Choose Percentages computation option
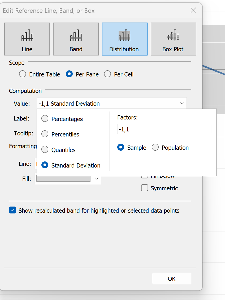225x300 pixels. pos(45,119)
